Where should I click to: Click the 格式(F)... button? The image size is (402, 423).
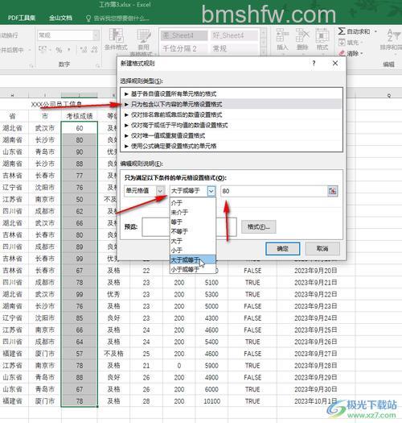[x=259, y=227]
